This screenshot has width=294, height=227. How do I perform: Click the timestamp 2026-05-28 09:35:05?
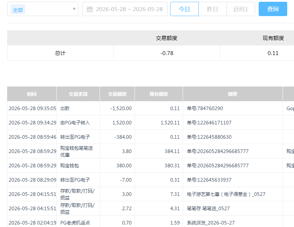point(32,108)
